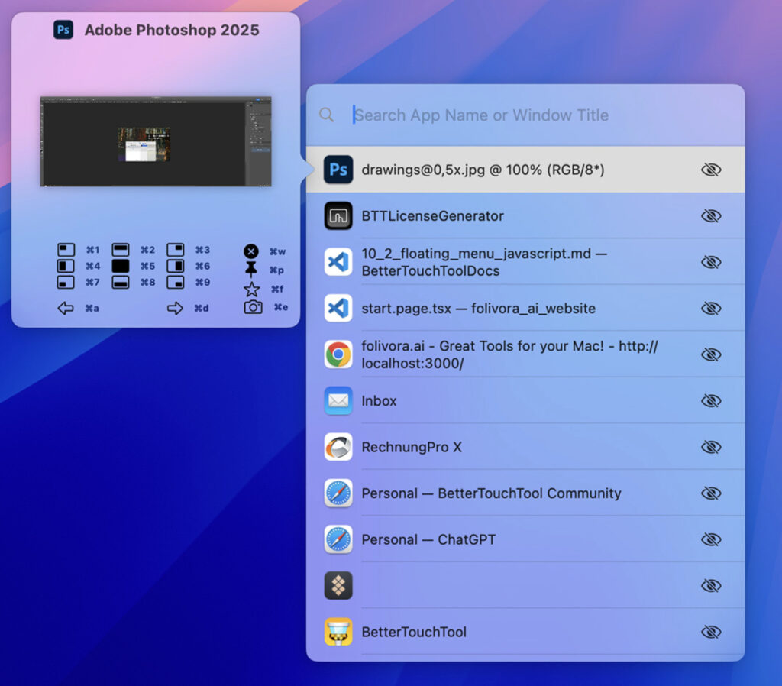Viewport: 782px width, 686px height.
Task: Snap window to bottom-right corner
Action: pos(177,282)
